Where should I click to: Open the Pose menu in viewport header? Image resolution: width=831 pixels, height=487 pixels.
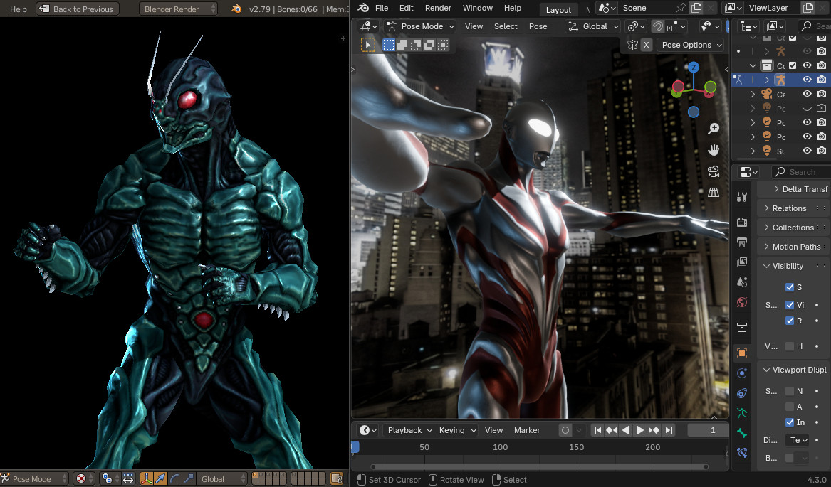point(538,26)
